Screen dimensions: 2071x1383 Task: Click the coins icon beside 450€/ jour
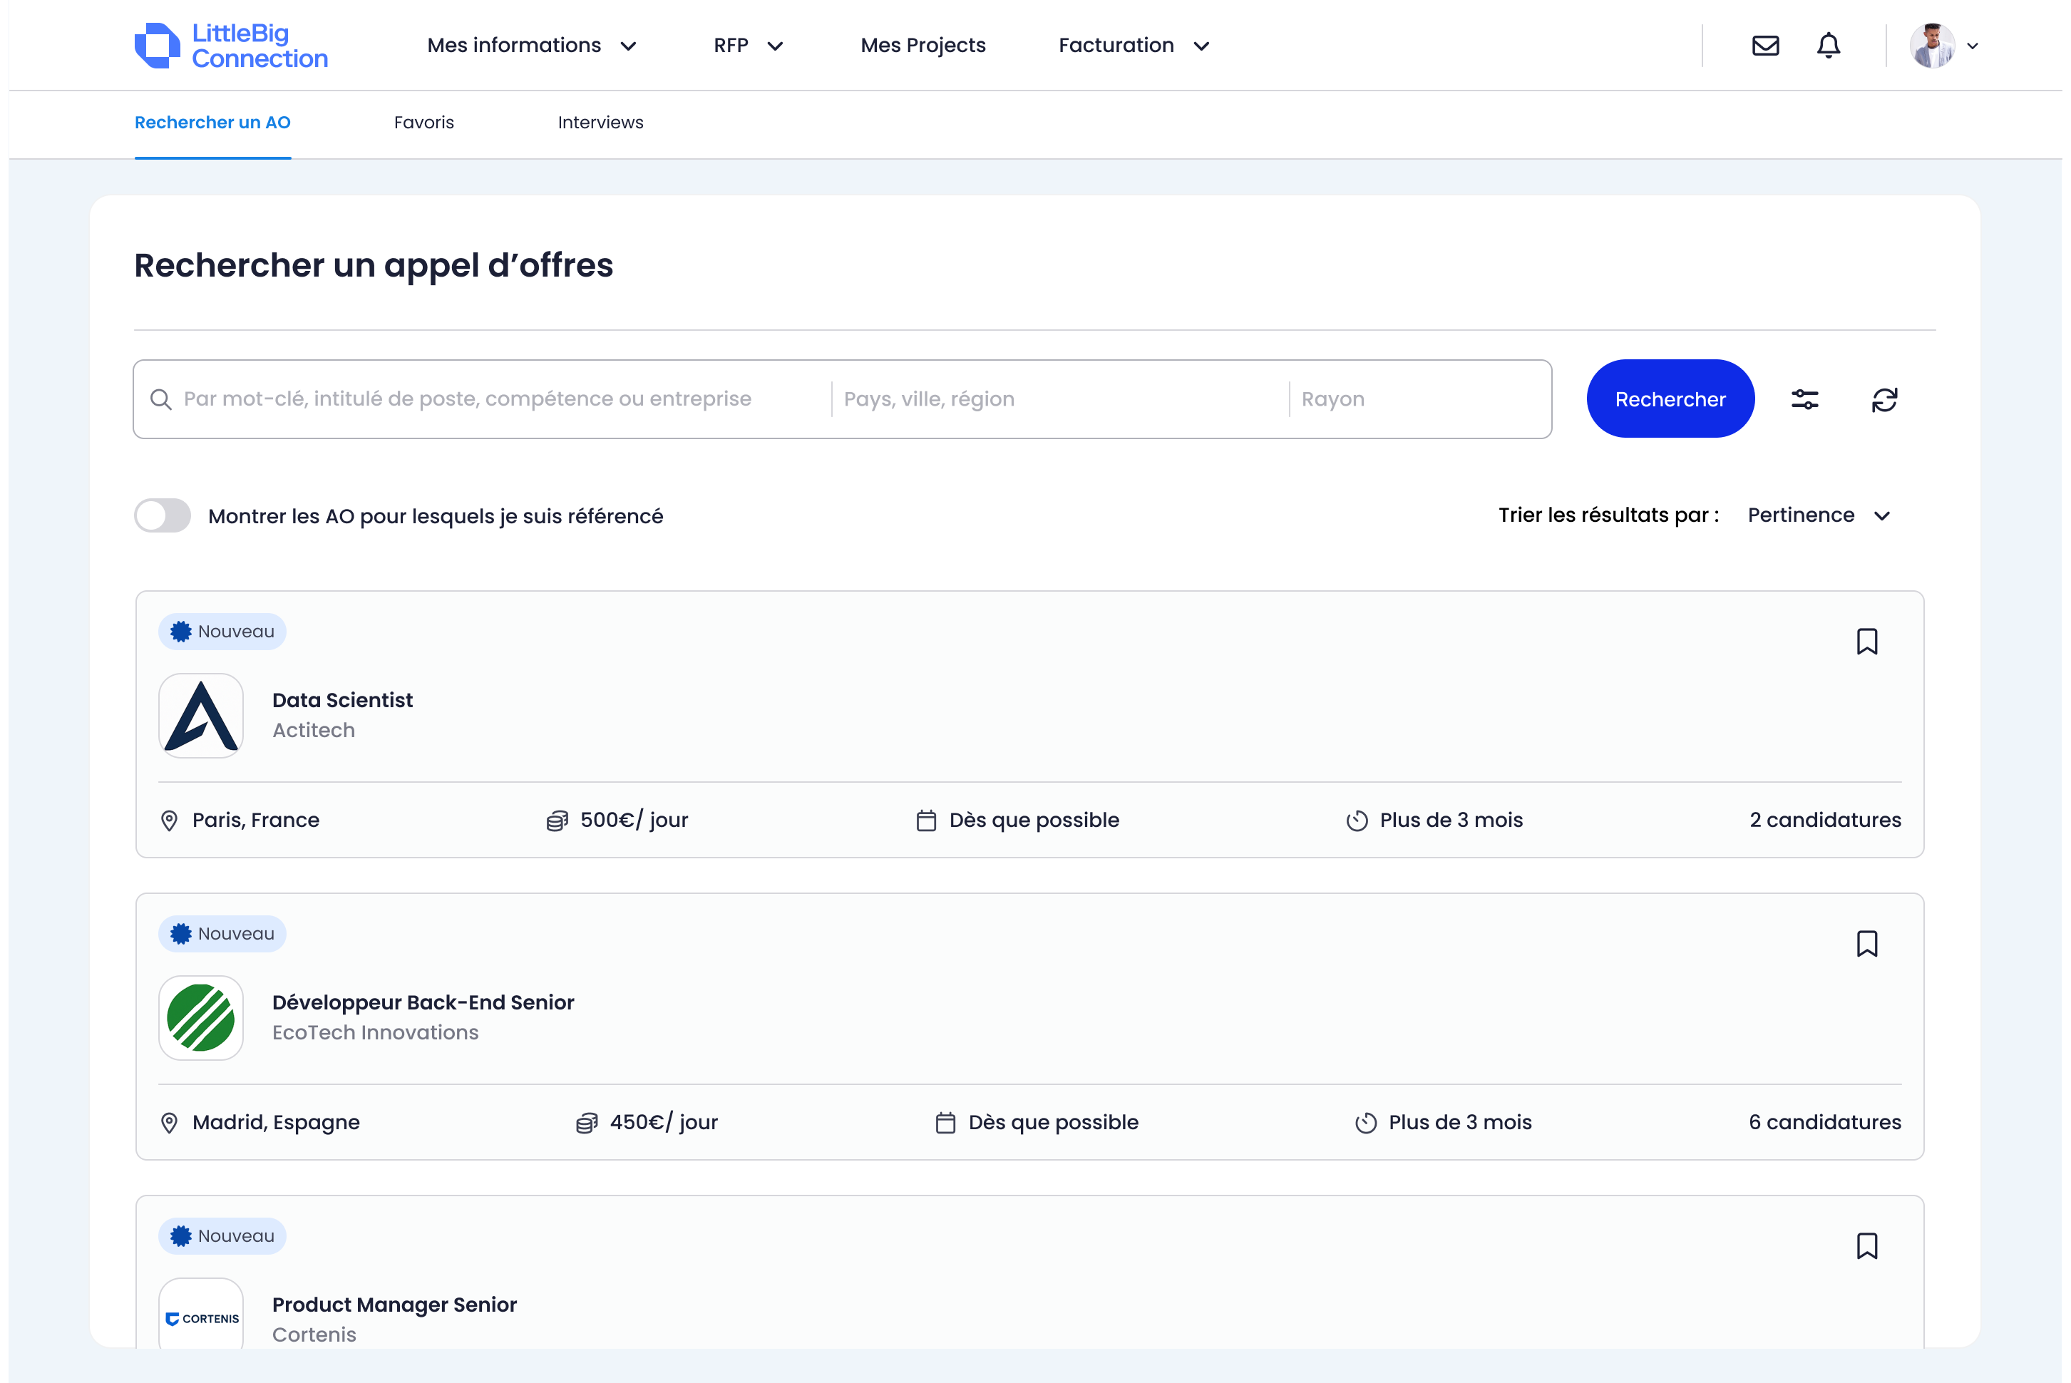click(587, 1123)
